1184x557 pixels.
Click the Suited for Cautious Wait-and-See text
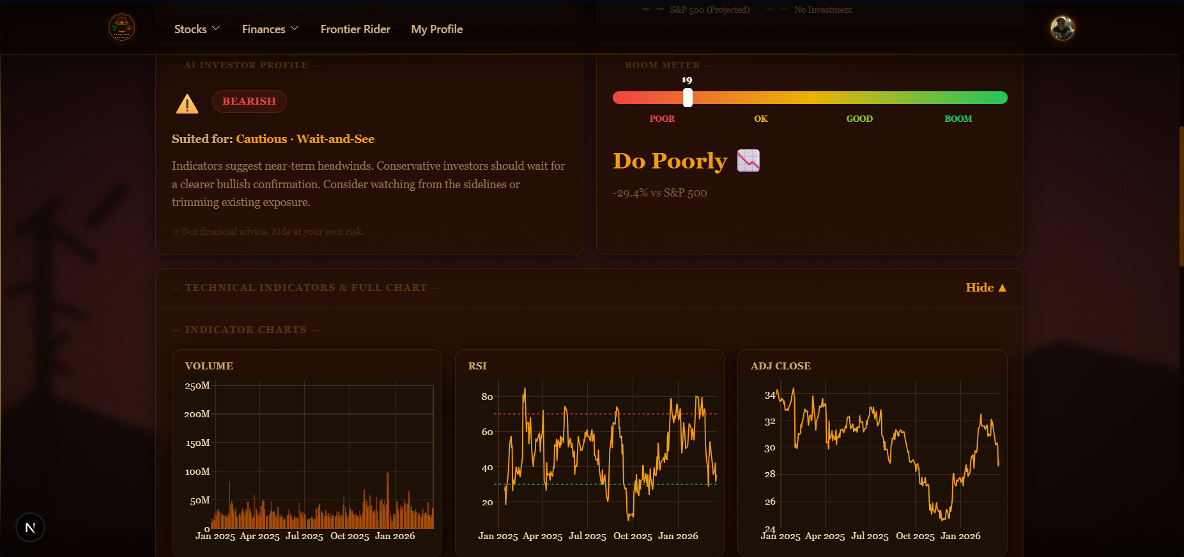(x=273, y=139)
